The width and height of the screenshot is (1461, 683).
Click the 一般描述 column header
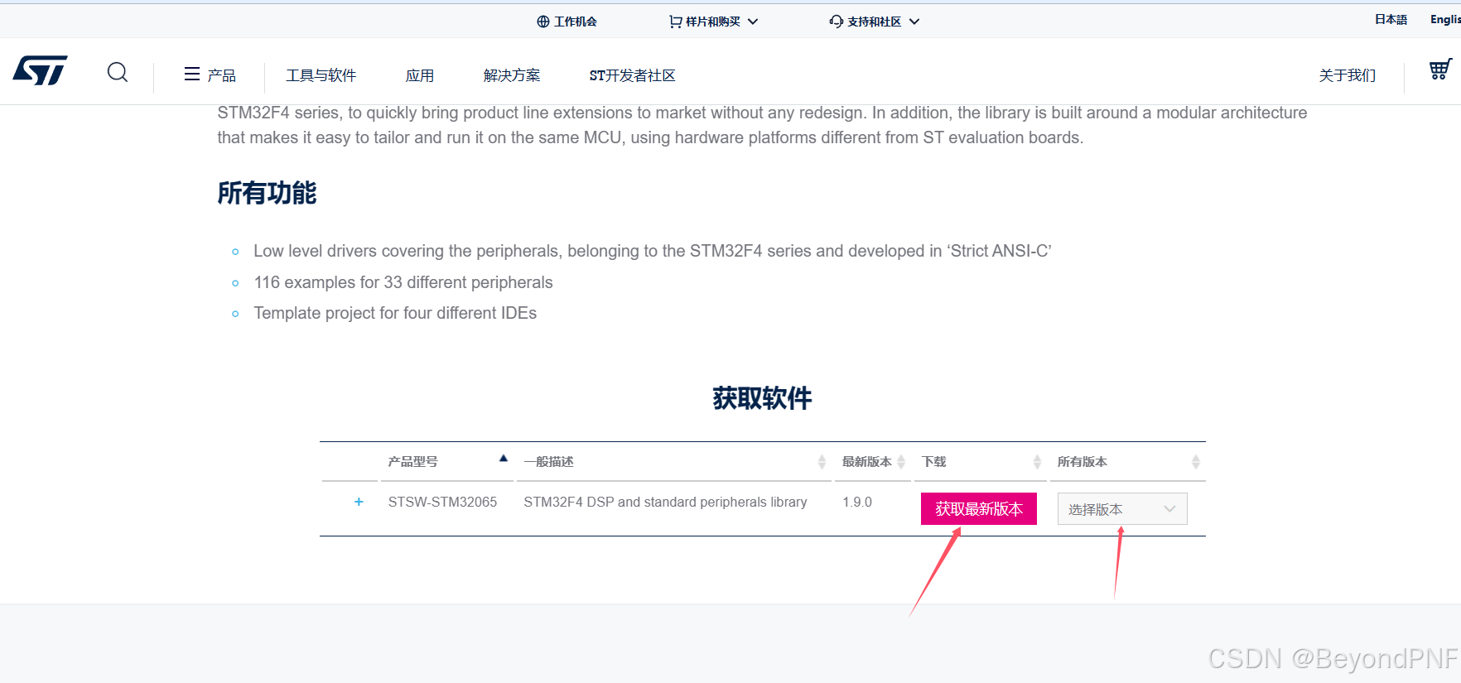[549, 462]
